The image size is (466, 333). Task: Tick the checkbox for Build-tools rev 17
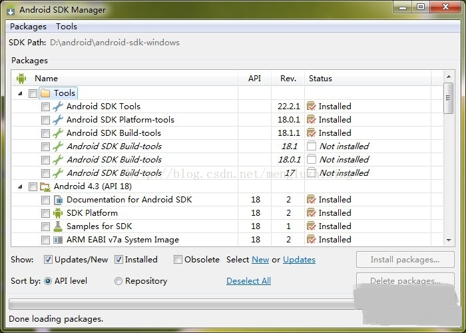(45, 173)
